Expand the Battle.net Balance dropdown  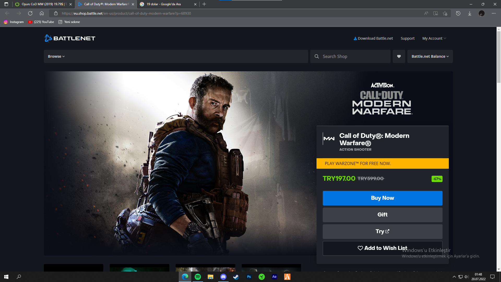[x=430, y=56]
